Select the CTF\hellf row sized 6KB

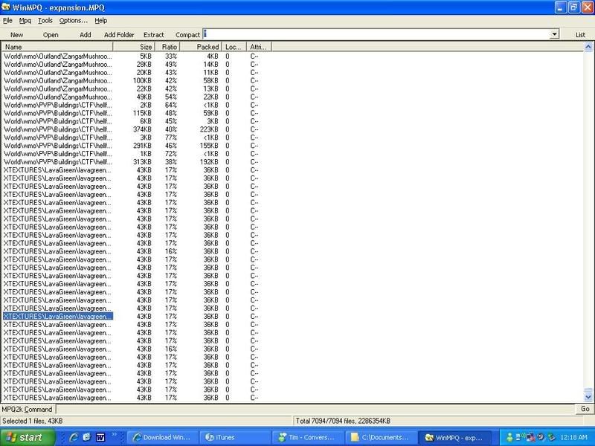58,121
